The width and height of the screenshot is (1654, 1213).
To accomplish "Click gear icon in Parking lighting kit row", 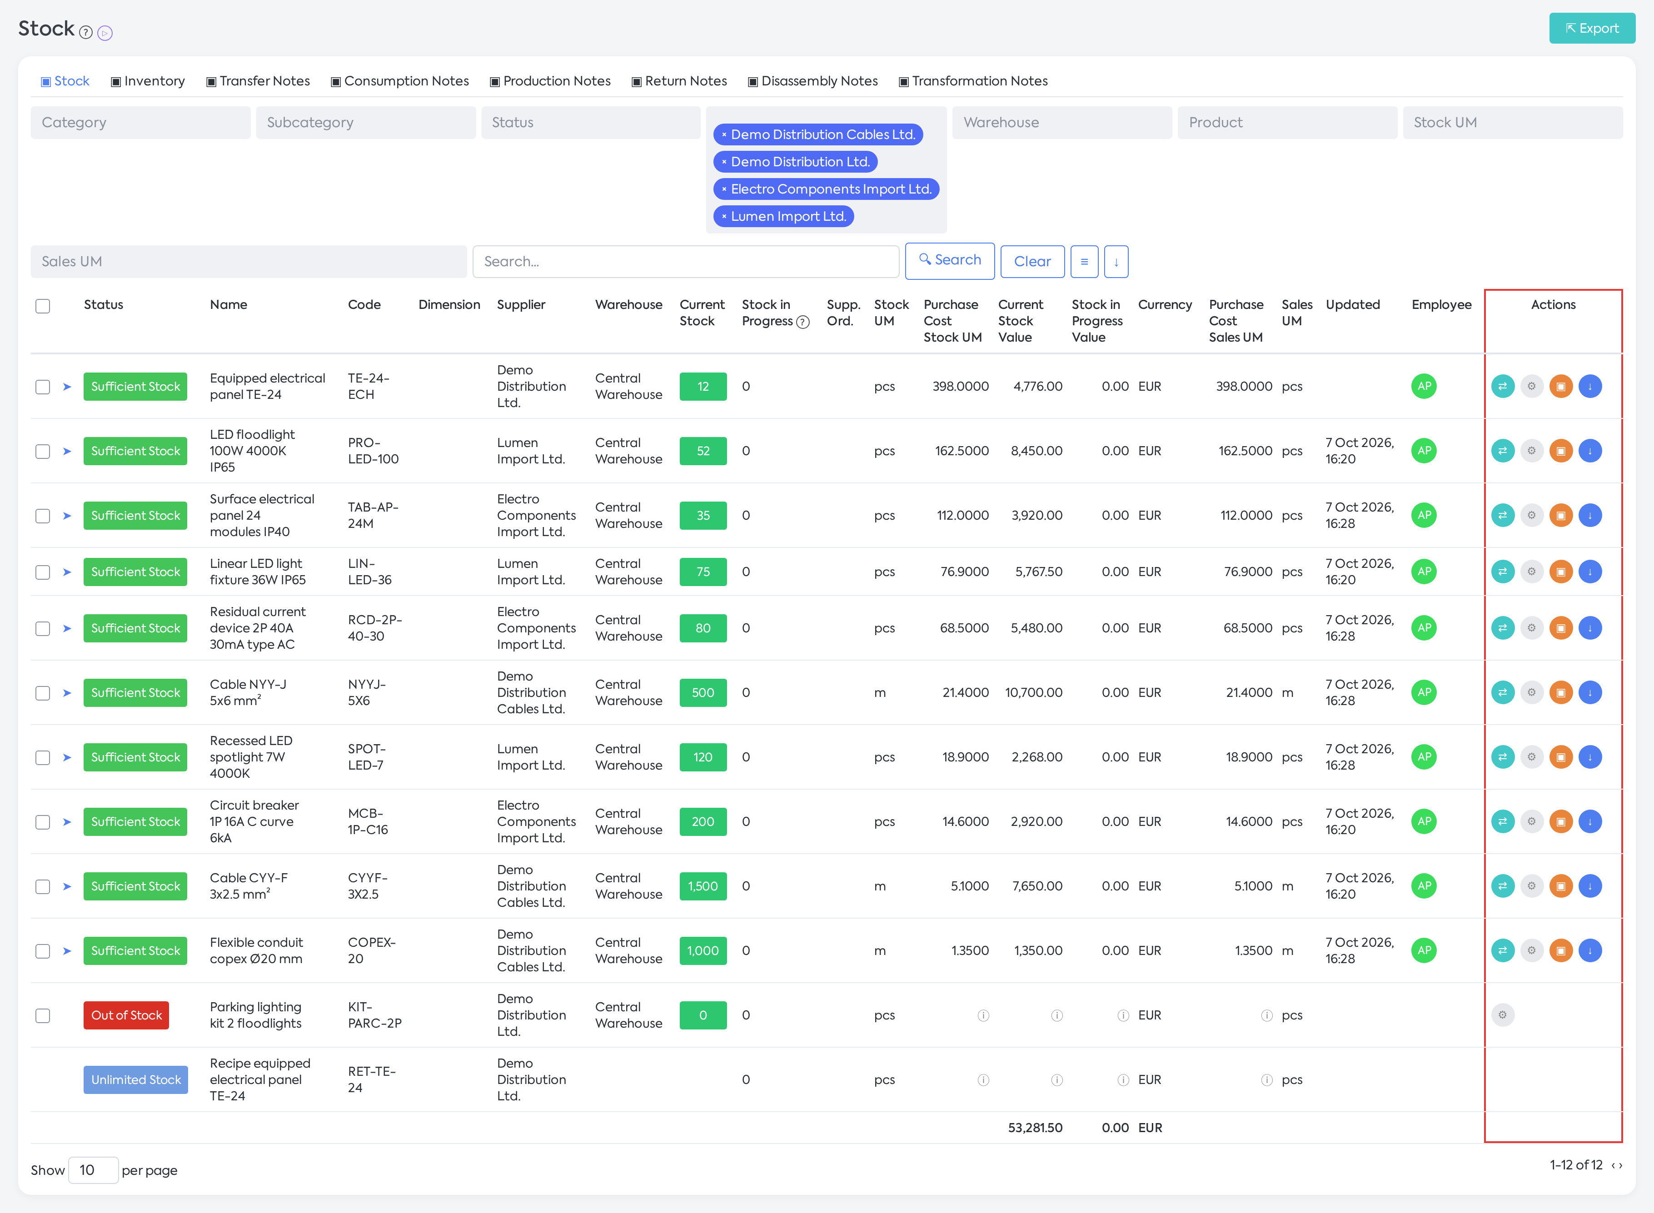I will (1503, 1015).
